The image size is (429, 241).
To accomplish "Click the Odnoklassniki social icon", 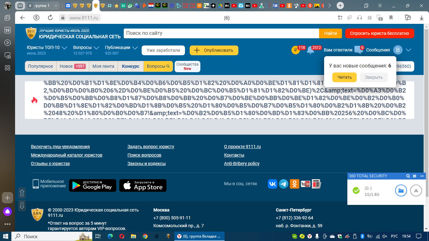I will click(x=295, y=184).
